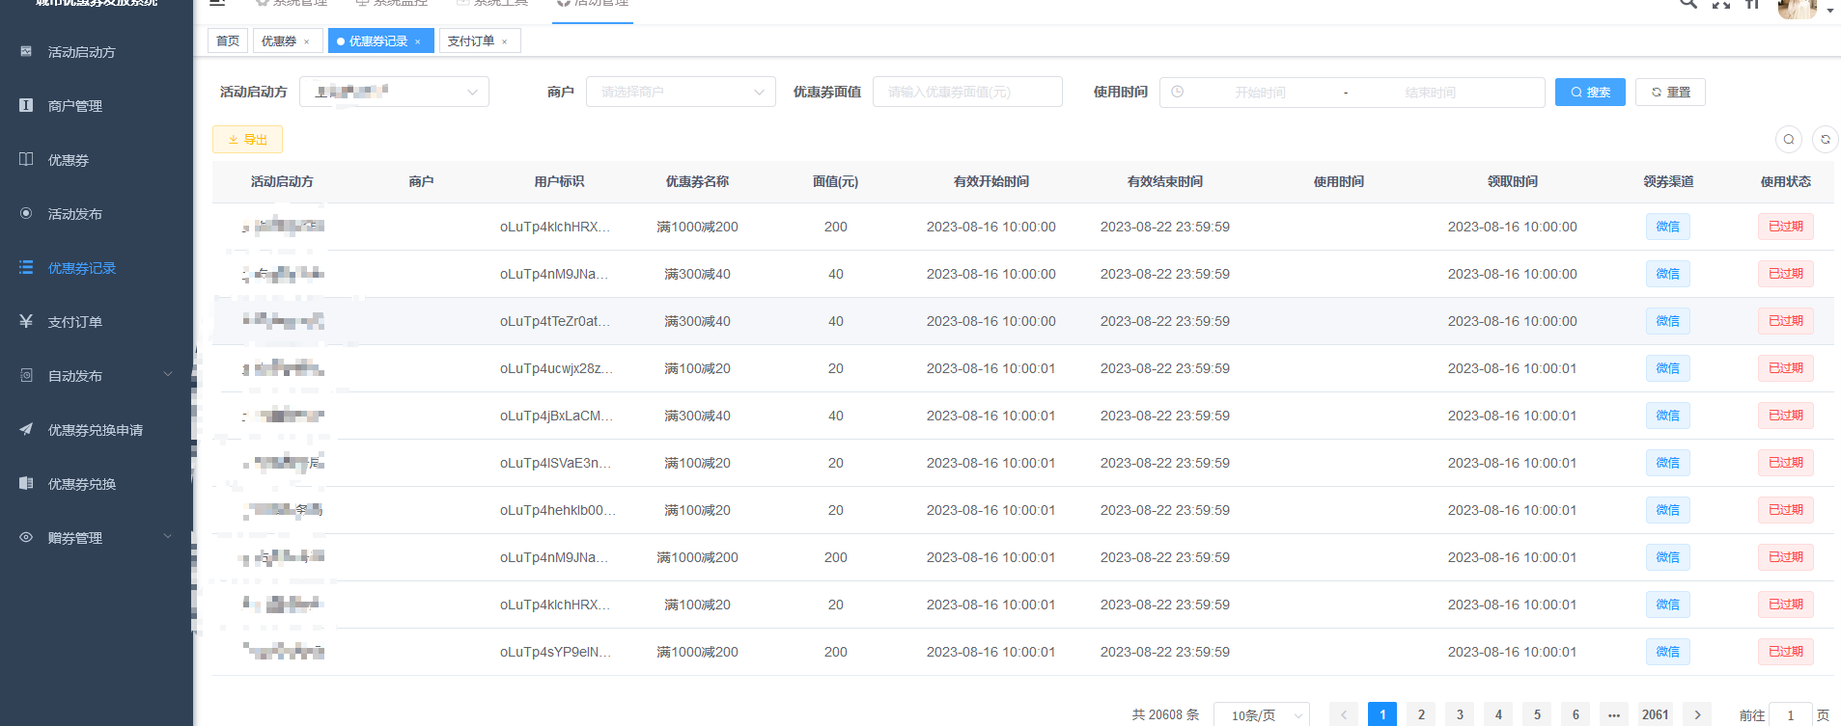Focus the 优惠券面值 input field
The image size is (1841, 726).
click(967, 92)
